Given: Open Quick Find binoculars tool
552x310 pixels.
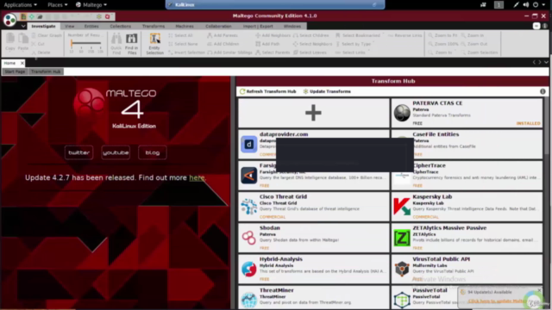Looking at the screenshot, I should pyautogui.click(x=116, y=44).
